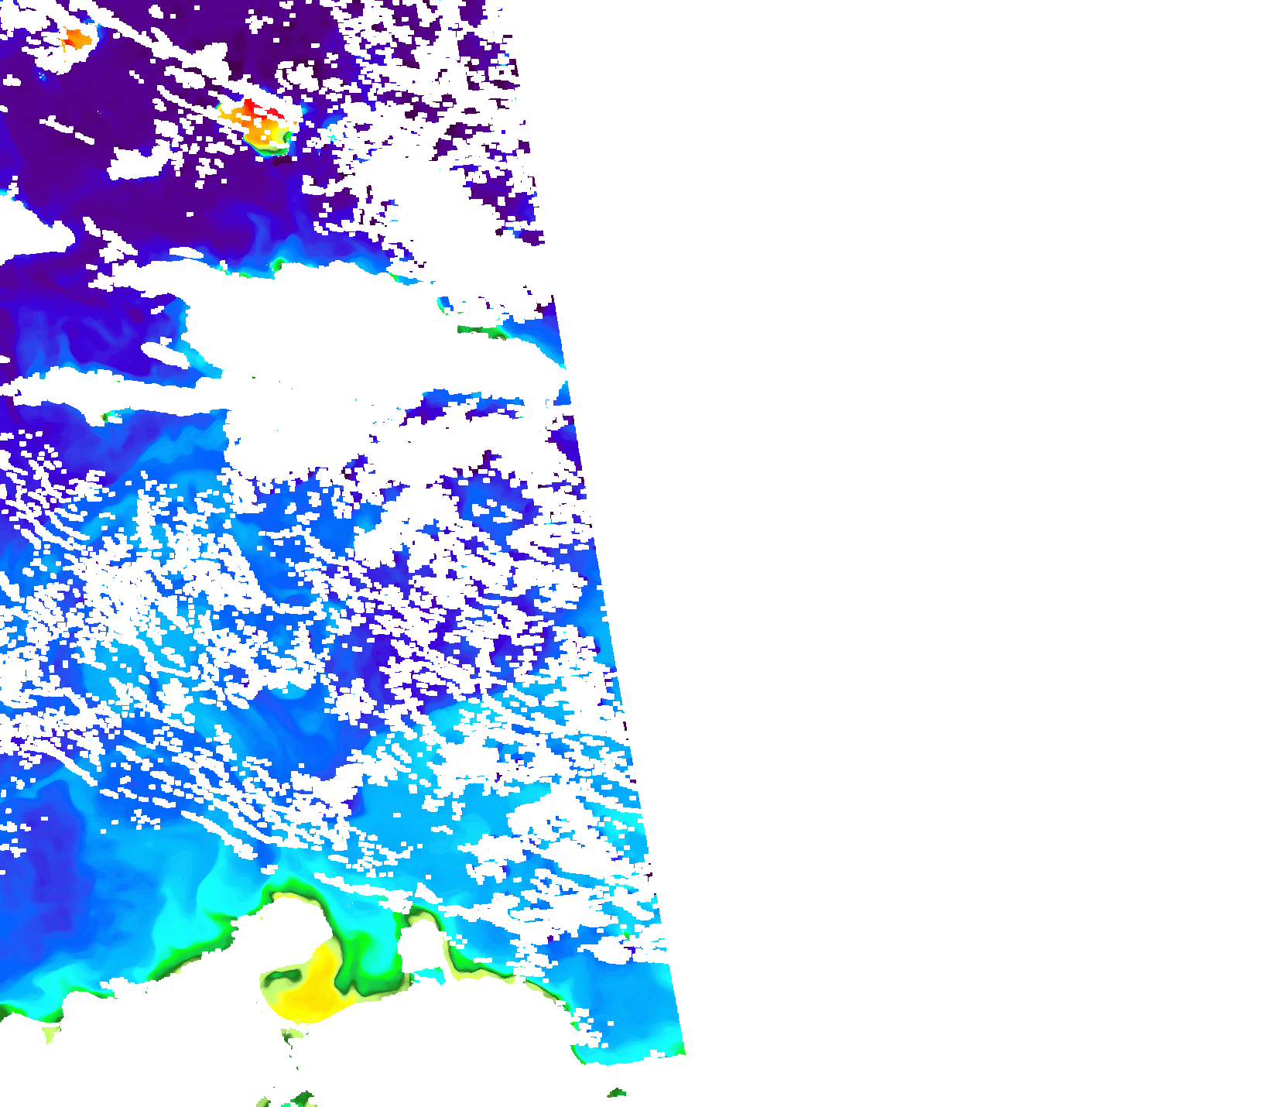Click the green streak near the upper right swath edge
1277x1107 pixels.
point(480,331)
